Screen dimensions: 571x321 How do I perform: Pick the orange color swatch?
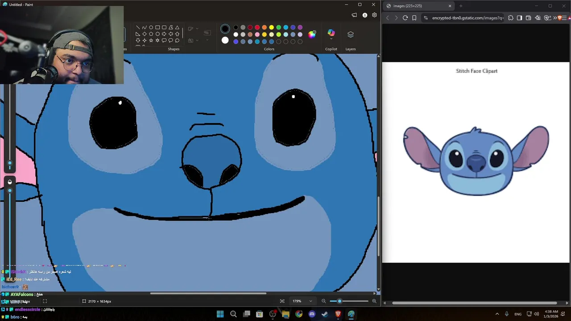(x=264, y=28)
